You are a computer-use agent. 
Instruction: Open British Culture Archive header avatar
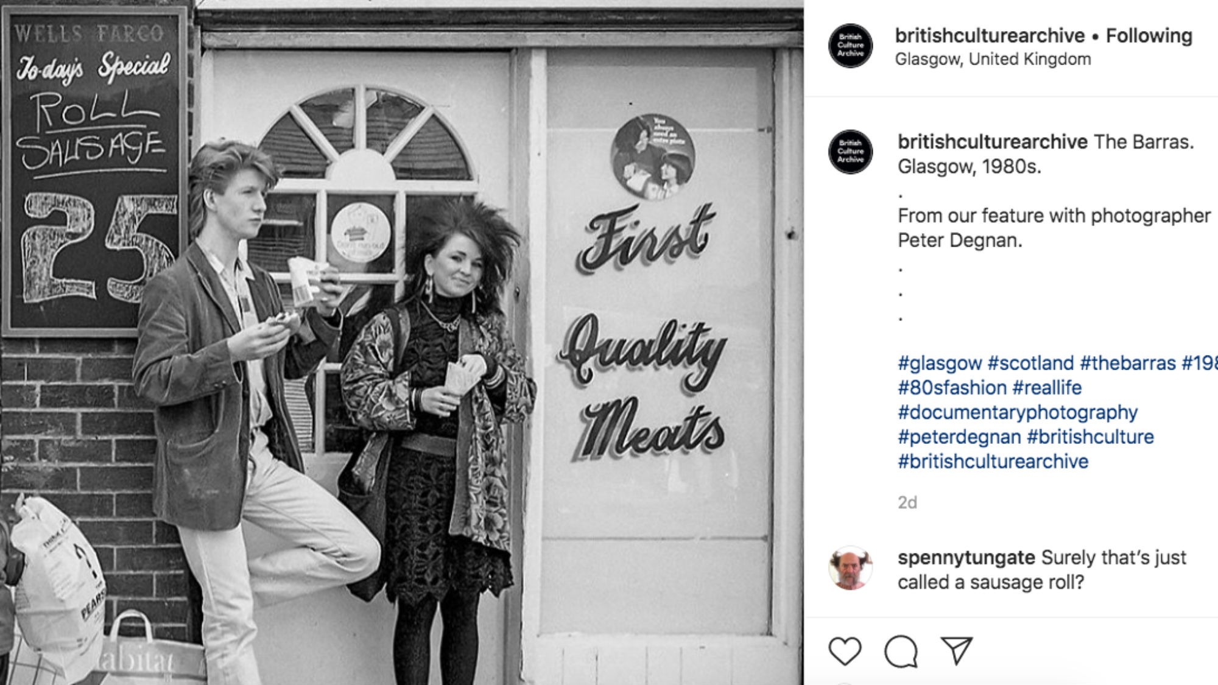pyautogui.click(x=850, y=46)
